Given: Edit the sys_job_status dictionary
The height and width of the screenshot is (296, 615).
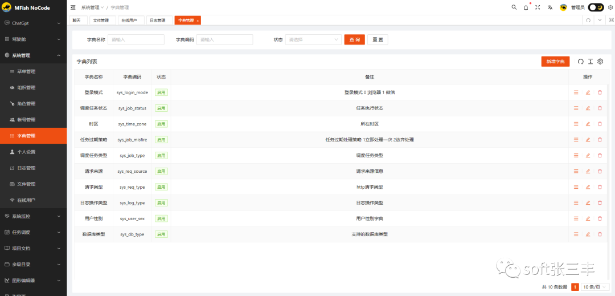Looking at the screenshot, I should [x=588, y=108].
